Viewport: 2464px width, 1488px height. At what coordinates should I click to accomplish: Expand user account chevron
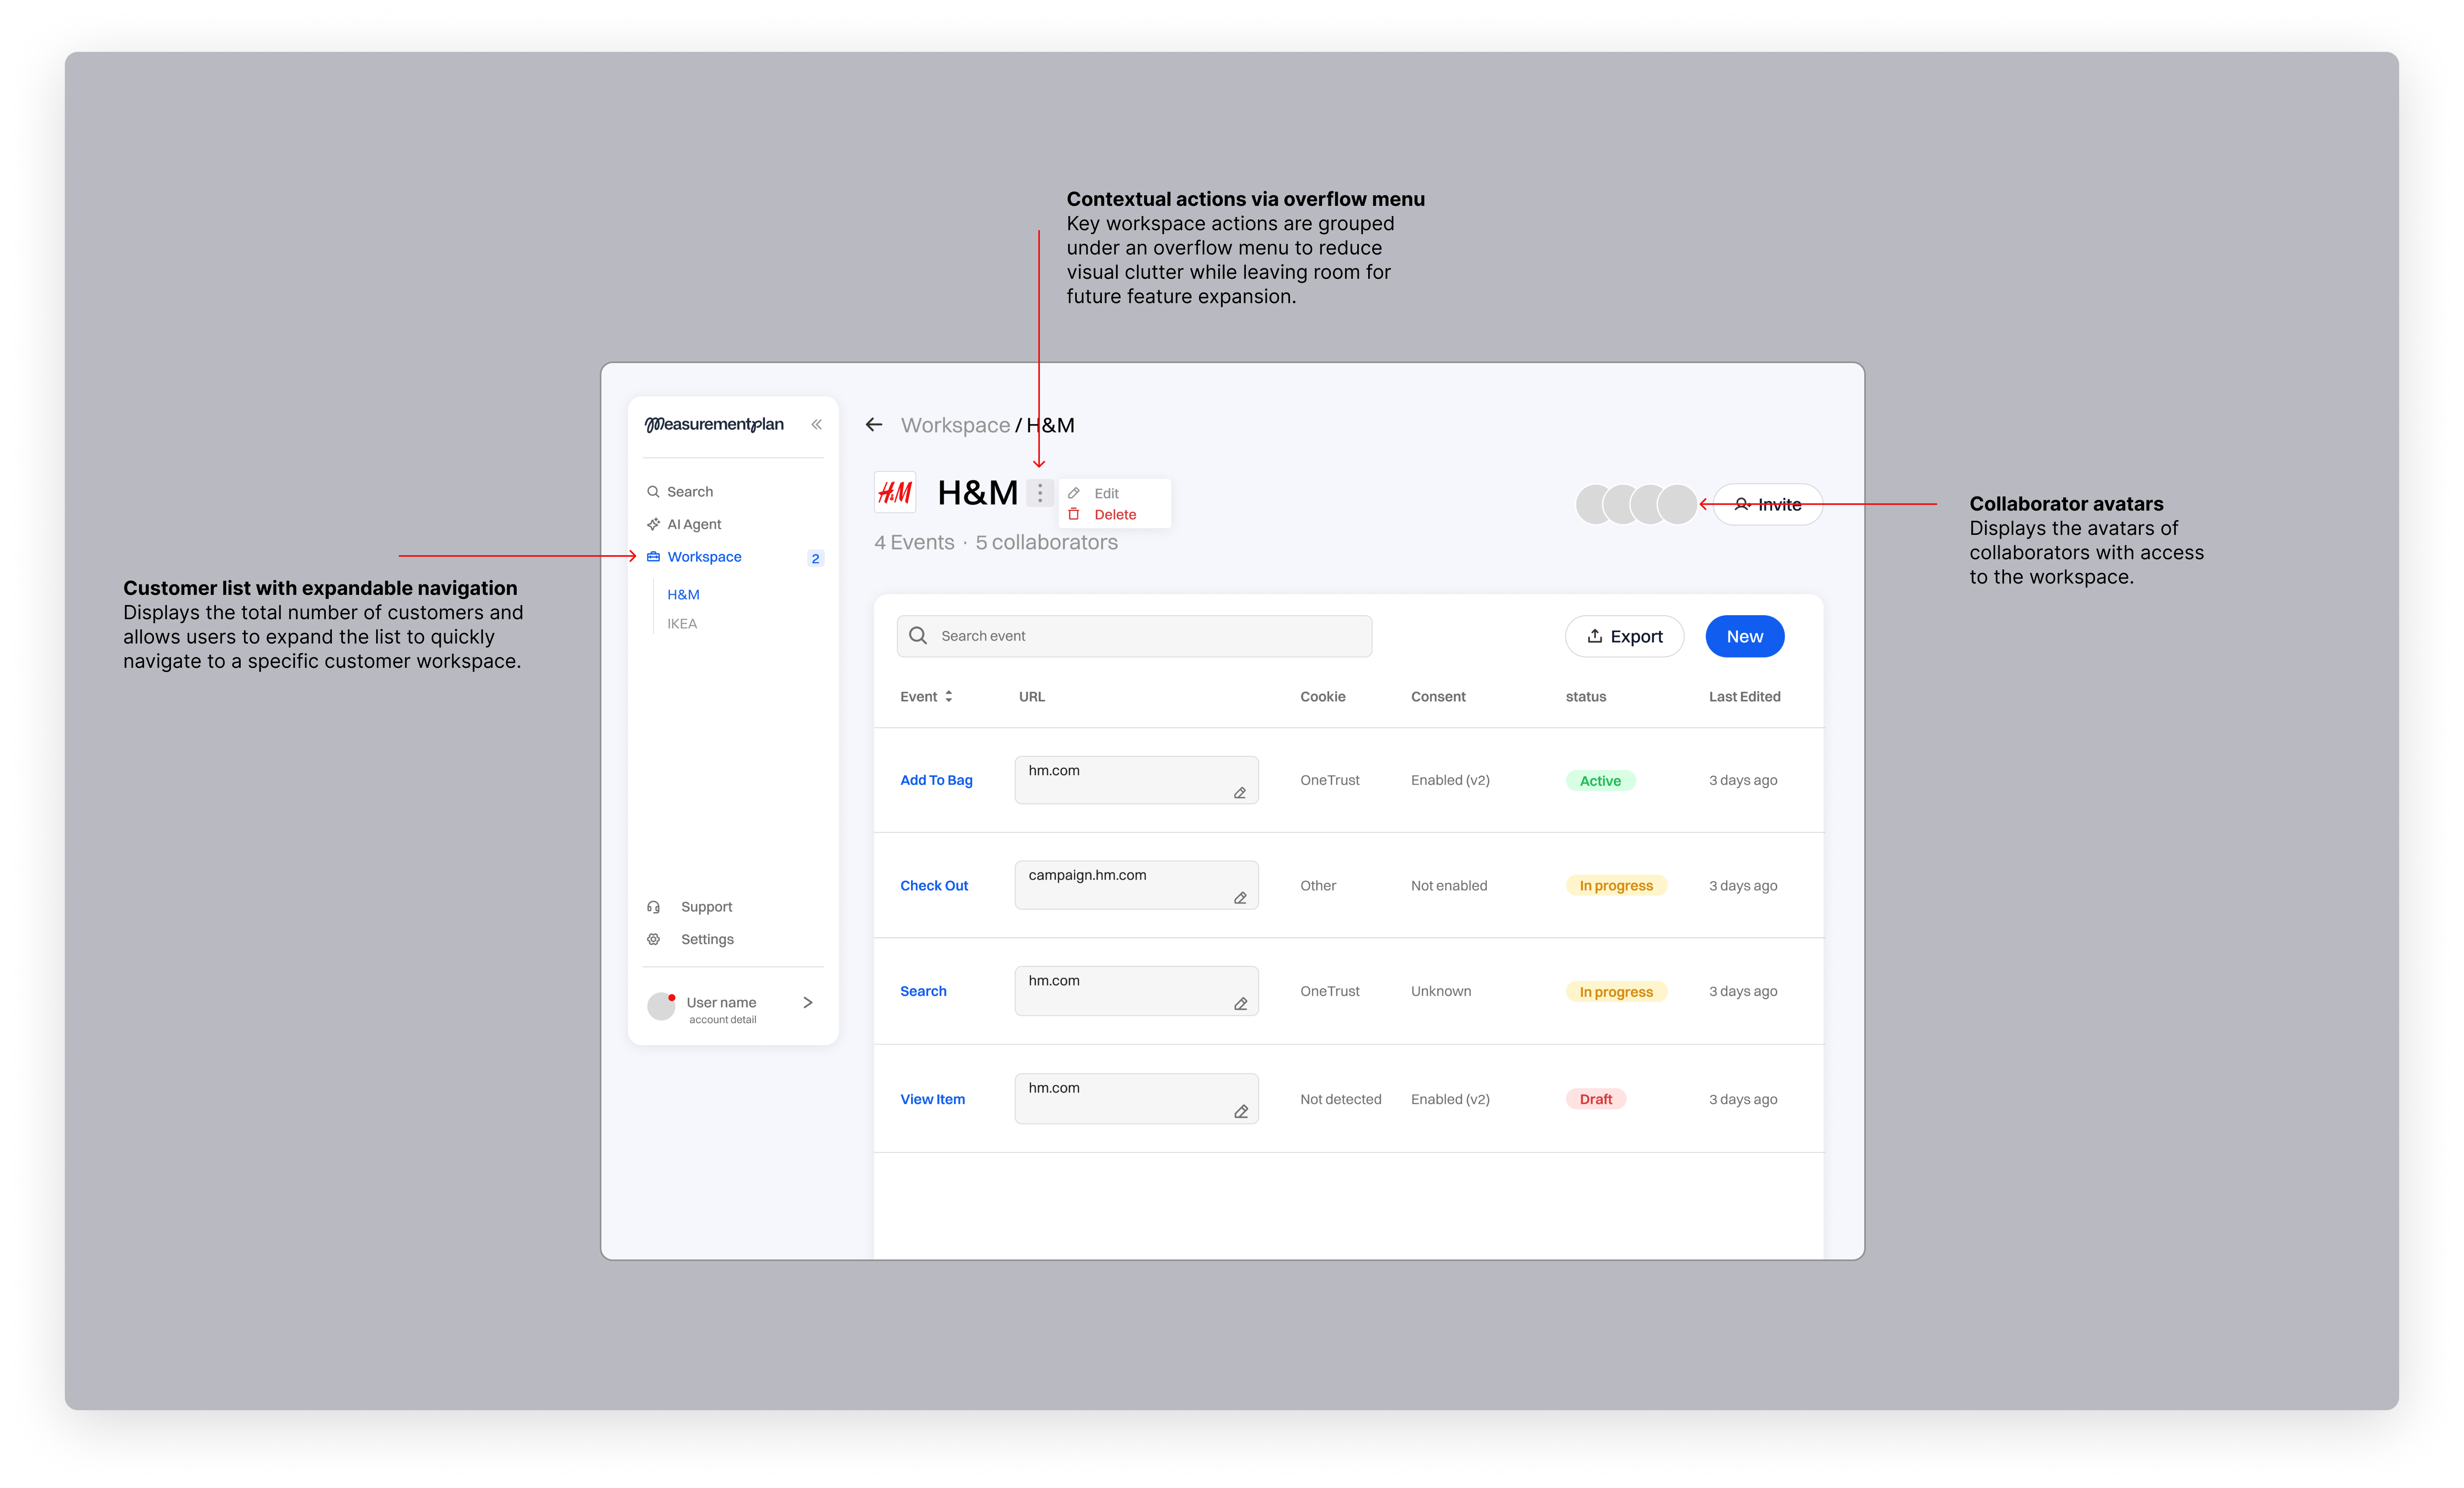point(808,1002)
